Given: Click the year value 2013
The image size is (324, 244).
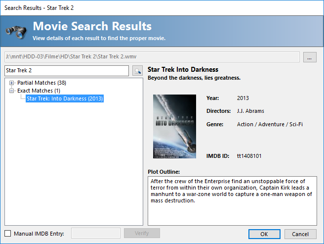Looking at the screenshot, I should [x=243, y=98].
